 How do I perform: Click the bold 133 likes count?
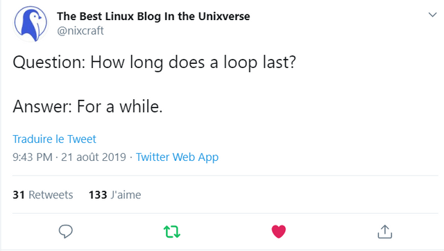(98, 195)
